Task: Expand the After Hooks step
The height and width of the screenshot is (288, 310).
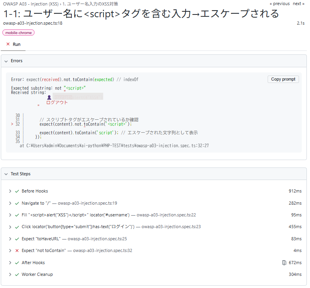Action: [x=10, y=263]
